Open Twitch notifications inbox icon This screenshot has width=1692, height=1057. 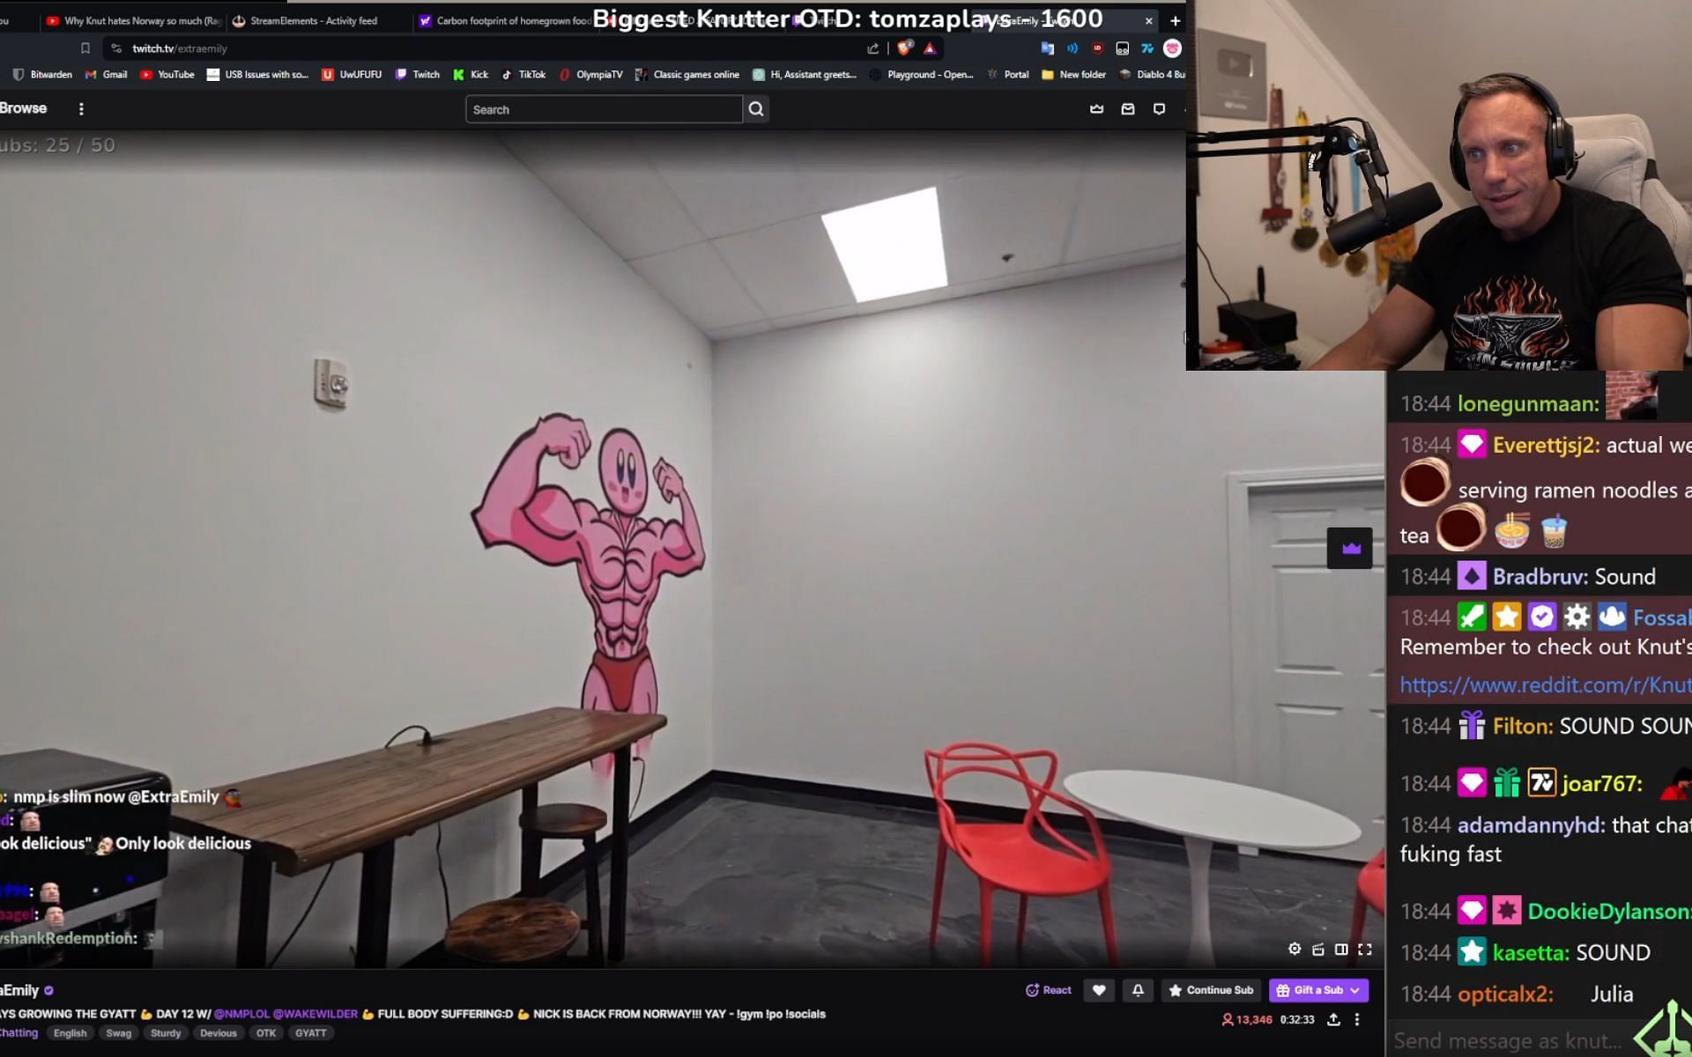pos(1128,109)
